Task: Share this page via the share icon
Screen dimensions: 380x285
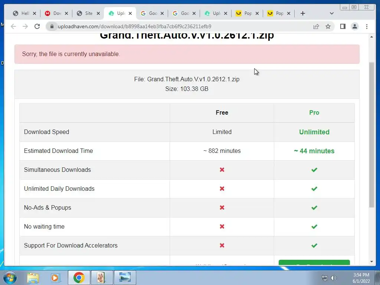Action: pos(316,26)
